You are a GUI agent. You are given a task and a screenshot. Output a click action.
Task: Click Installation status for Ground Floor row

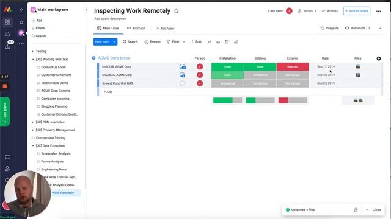(x=227, y=83)
